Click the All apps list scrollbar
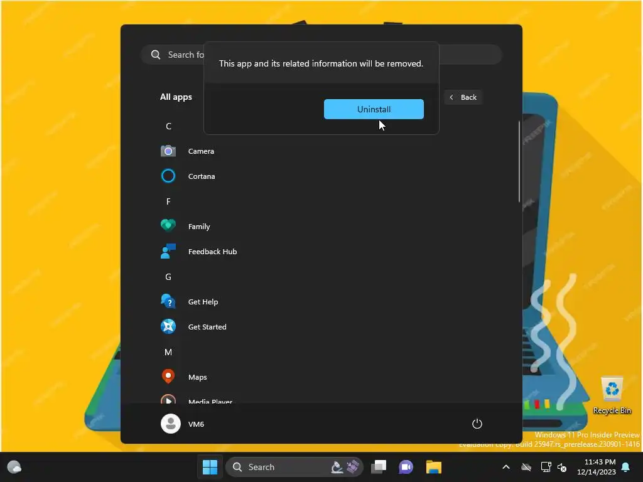The width and height of the screenshot is (643, 482). click(x=519, y=161)
